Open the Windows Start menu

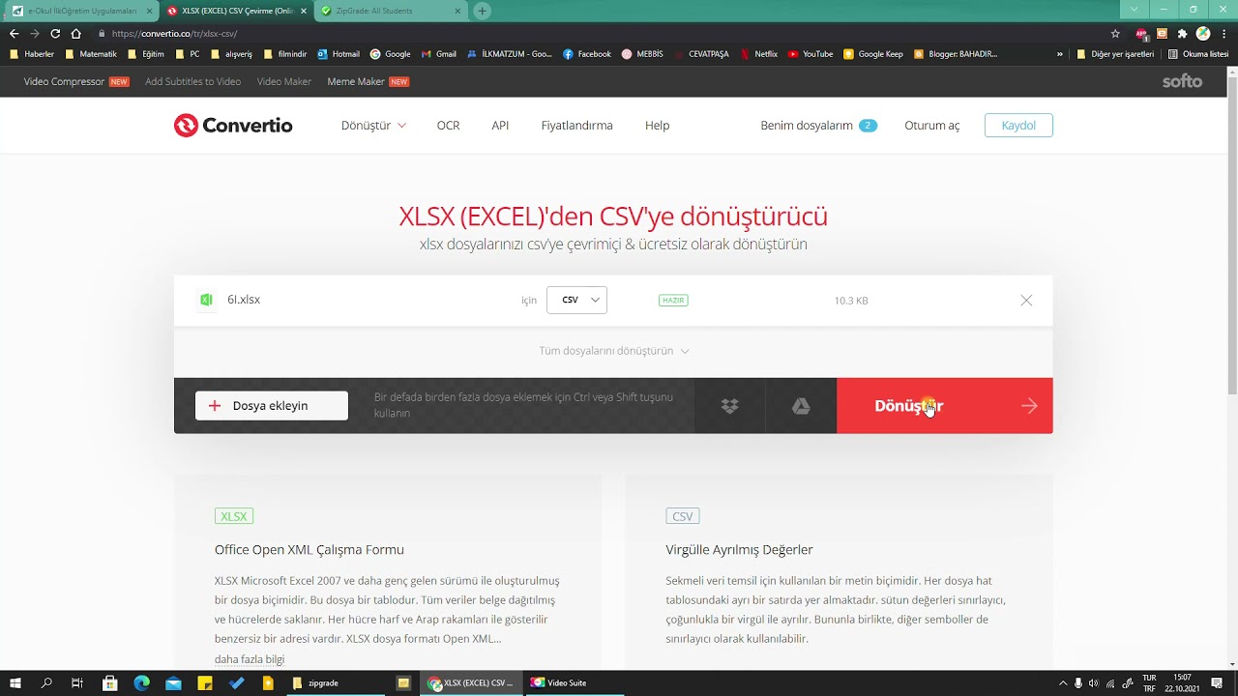[15, 682]
